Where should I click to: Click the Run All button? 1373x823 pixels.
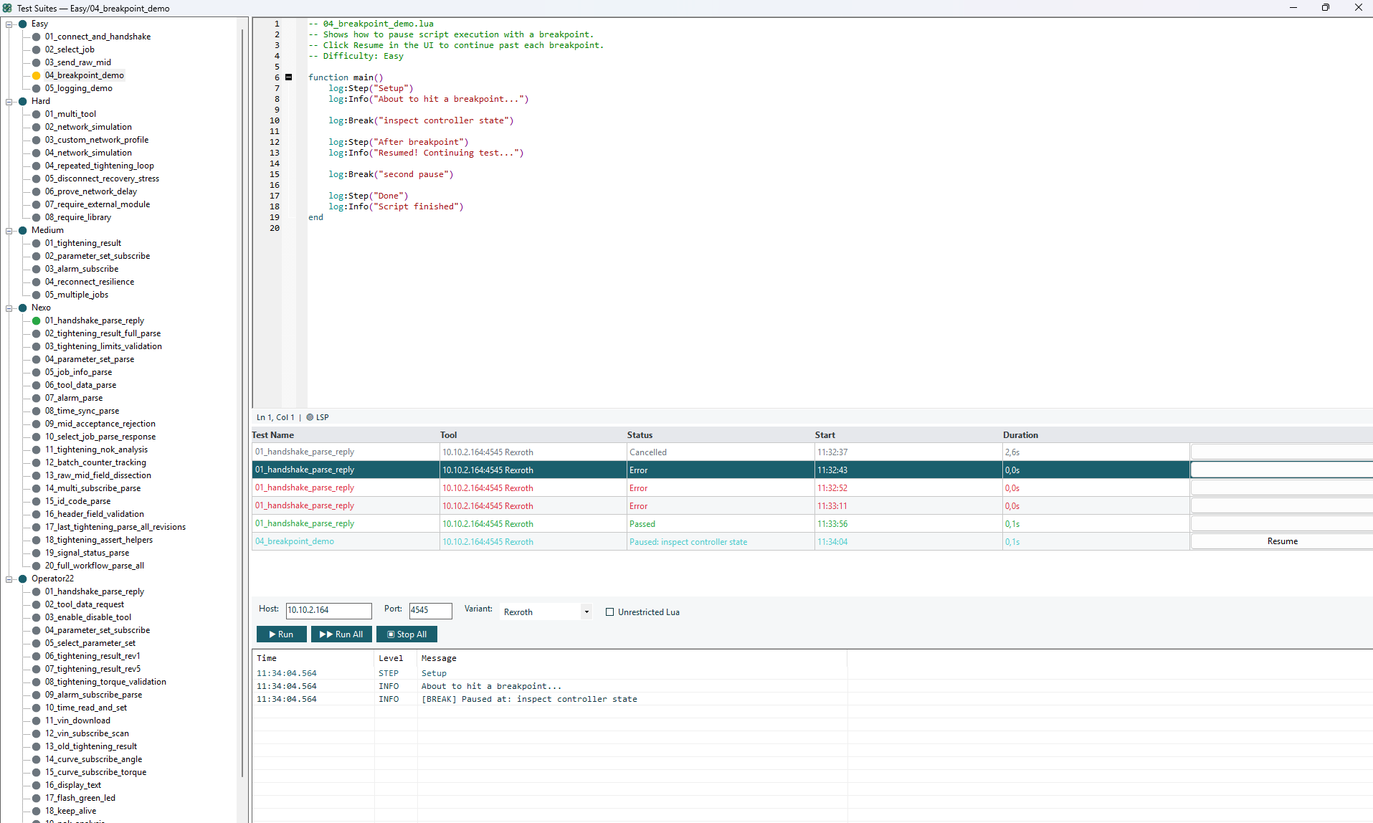click(341, 634)
